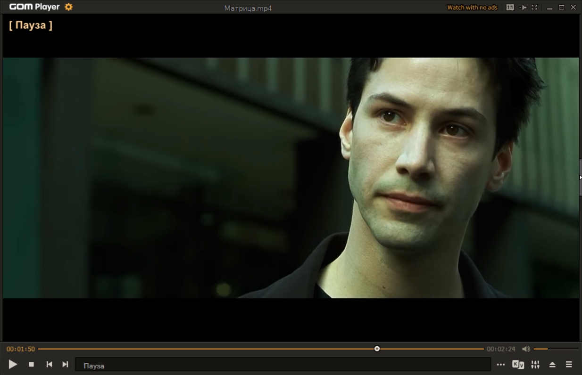The image size is (582, 375).
Task: Minimize the GOM Player window
Action: (x=550, y=8)
